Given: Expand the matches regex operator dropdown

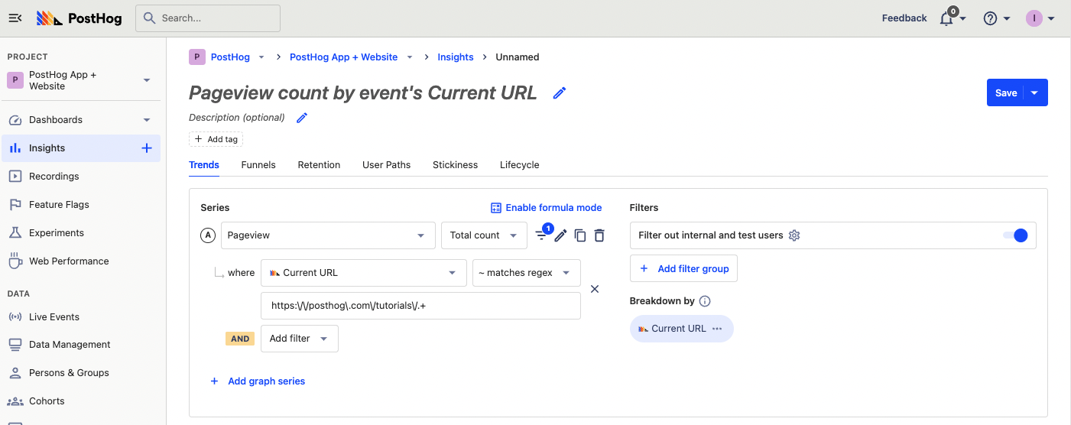Looking at the screenshot, I should (x=526, y=273).
